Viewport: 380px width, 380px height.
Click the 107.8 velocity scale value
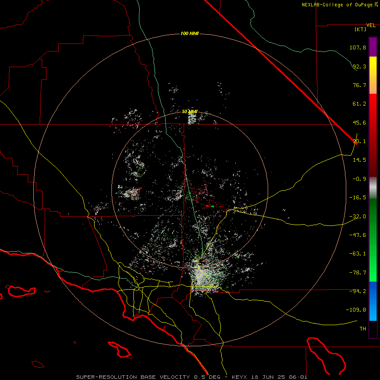tap(358, 47)
